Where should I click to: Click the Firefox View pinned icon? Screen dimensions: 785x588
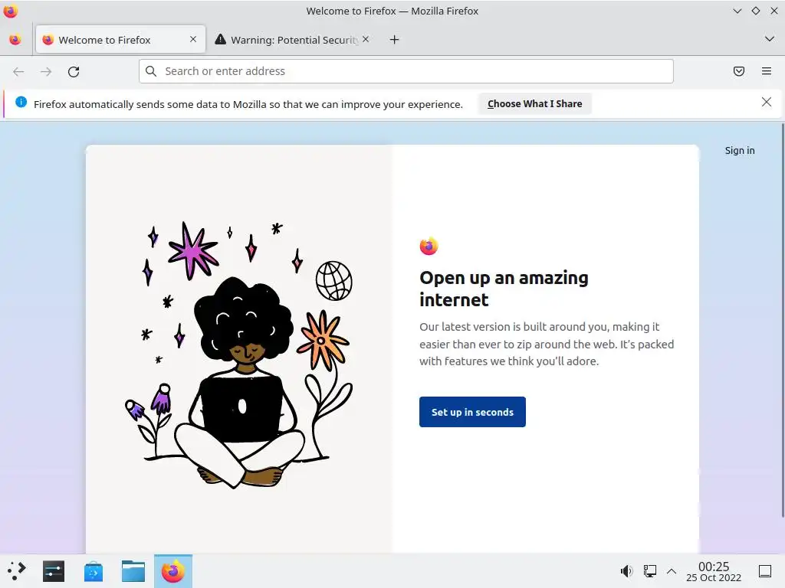(x=15, y=40)
